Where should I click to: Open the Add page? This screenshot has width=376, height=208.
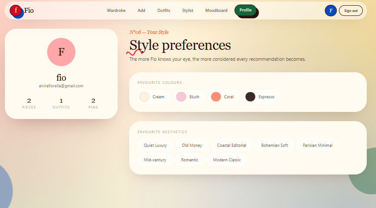[141, 11]
